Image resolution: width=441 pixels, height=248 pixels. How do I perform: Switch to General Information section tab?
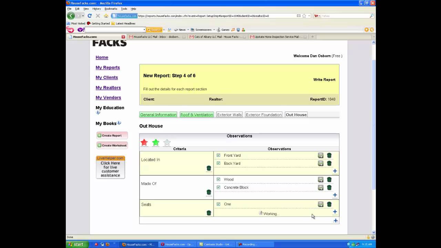[158, 115]
